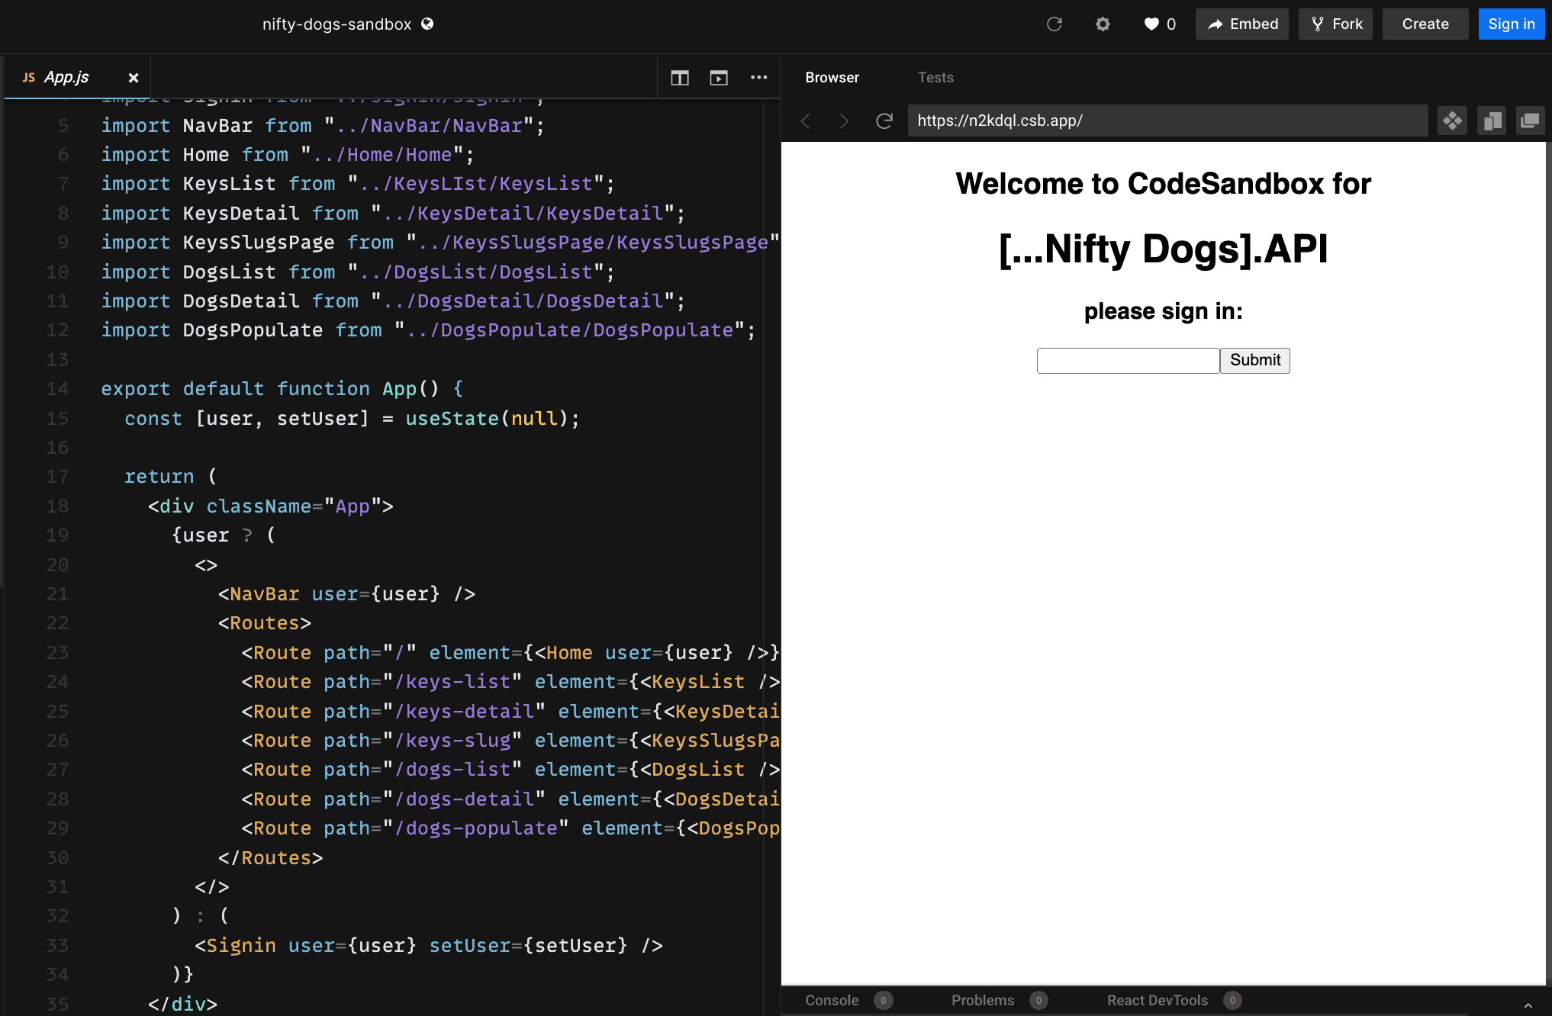Close the App.js editor tab

click(x=134, y=78)
